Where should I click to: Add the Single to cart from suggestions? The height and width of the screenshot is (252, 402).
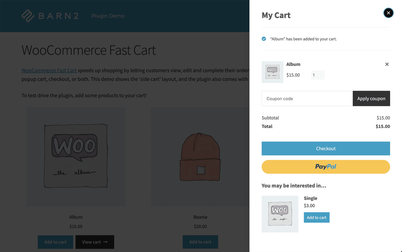[x=316, y=217]
